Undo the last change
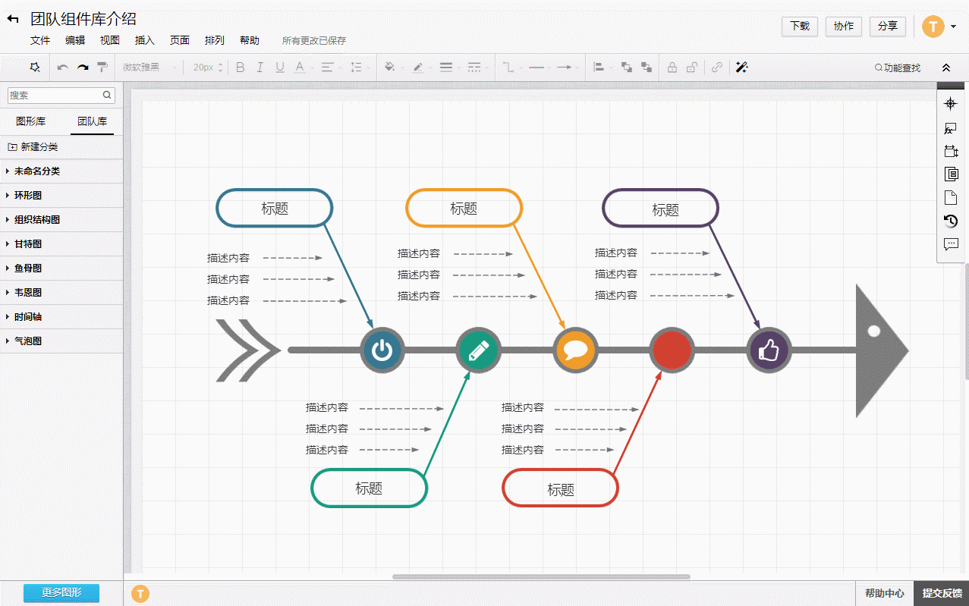Viewport: 969px width, 606px height. pyautogui.click(x=63, y=68)
